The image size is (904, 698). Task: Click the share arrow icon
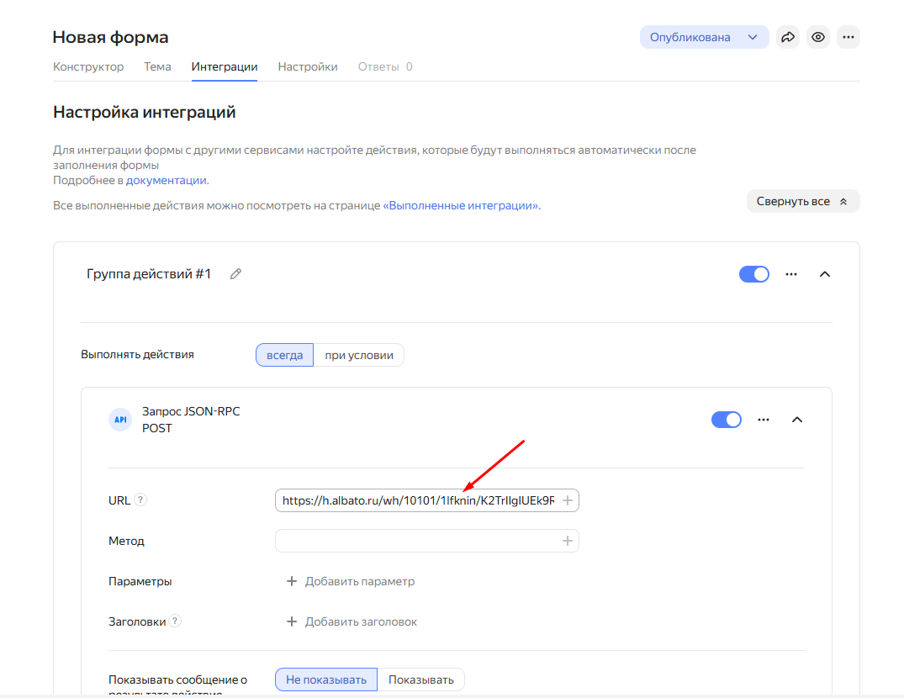788,37
